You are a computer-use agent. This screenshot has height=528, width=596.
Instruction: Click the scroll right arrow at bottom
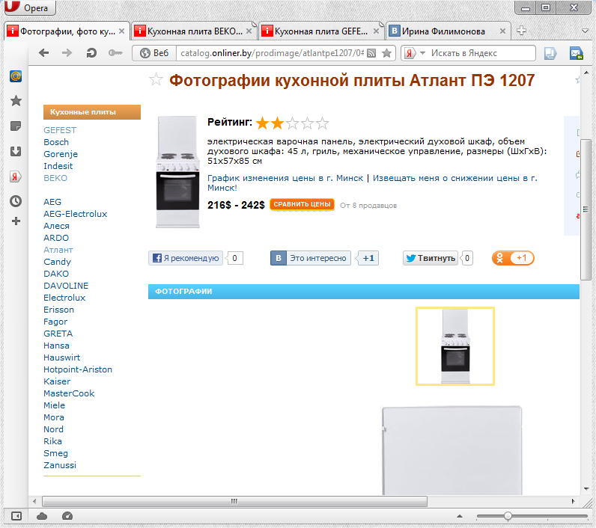(x=574, y=501)
